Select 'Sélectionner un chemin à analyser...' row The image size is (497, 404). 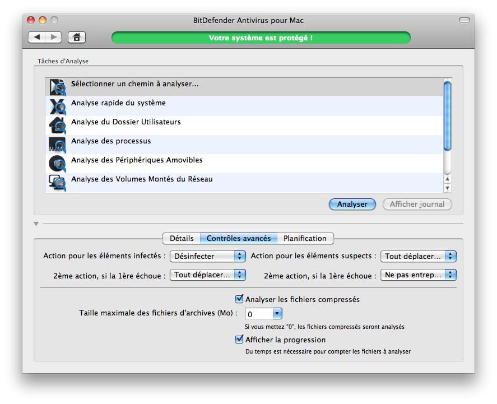point(244,87)
